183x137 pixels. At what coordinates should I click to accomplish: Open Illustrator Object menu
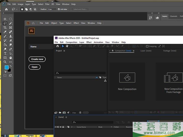click(x=54, y=23)
